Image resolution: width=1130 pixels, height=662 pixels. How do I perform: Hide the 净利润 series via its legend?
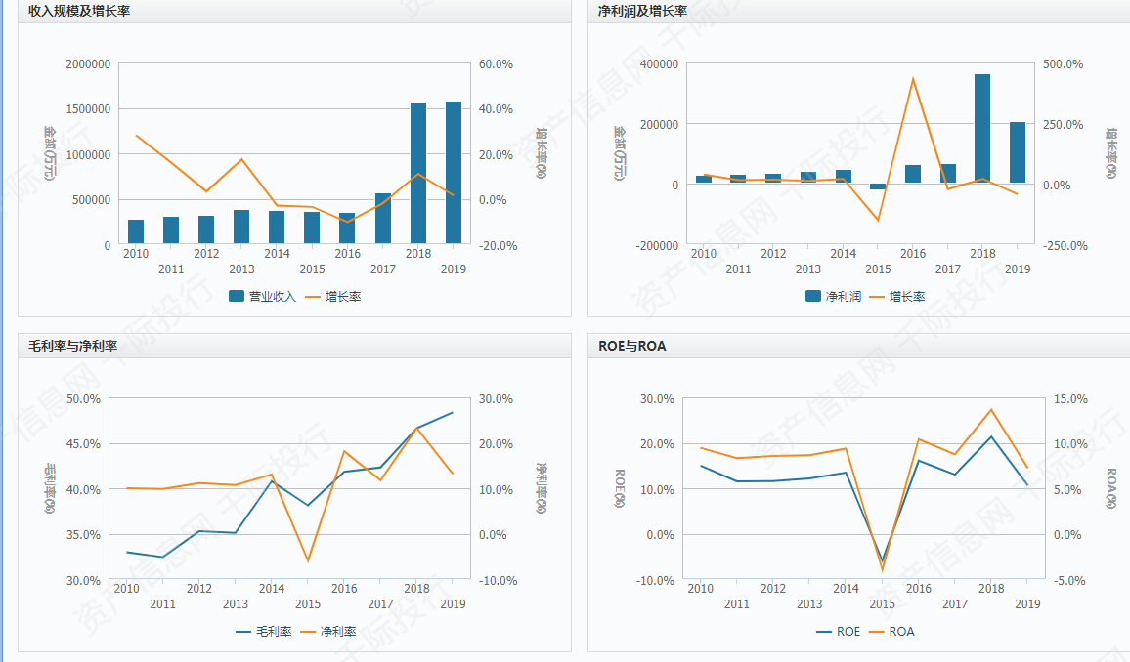pyautogui.click(x=833, y=296)
